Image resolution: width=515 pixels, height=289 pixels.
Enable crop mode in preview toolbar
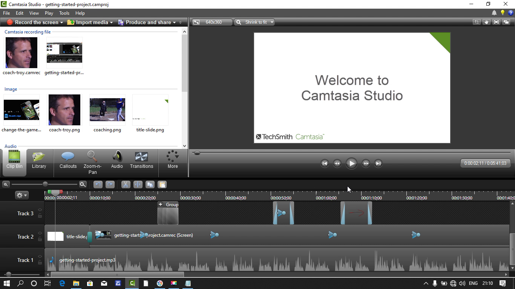(477, 22)
